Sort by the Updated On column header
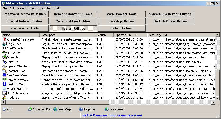221x119 pixels. [130, 35]
